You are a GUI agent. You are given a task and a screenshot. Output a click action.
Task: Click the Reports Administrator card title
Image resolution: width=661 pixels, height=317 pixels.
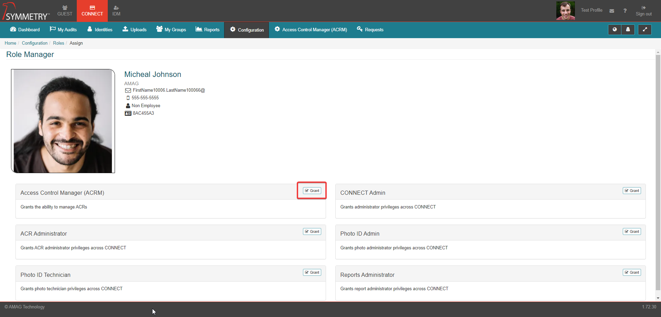pyautogui.click(x=367, y=275)
